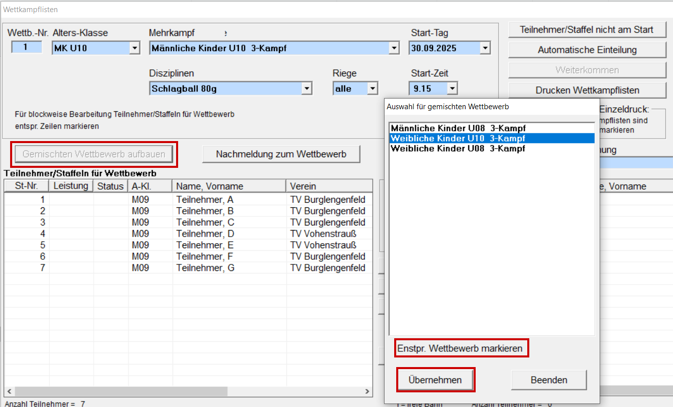Click Drucken Wettkampflisten button
This screenshot has height=407, width=673.
pos(586,91)
